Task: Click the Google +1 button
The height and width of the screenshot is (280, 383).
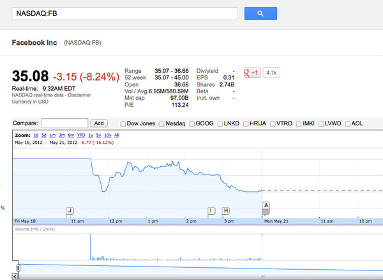Action: 252,73
